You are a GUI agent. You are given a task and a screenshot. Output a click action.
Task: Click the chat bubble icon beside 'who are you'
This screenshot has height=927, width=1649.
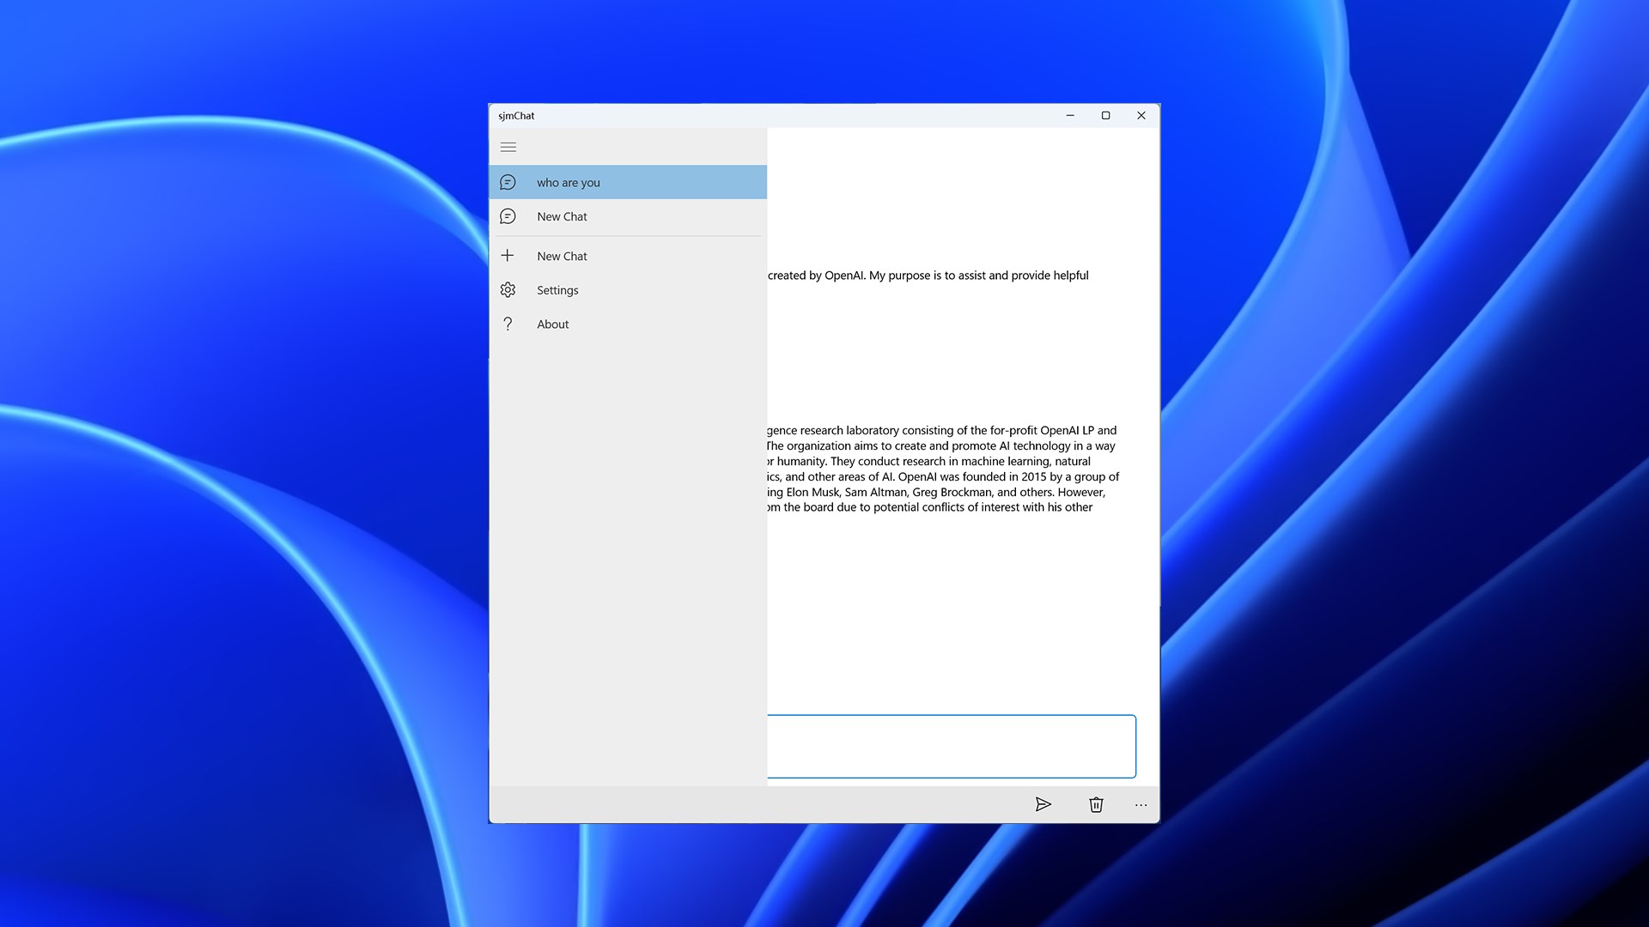pos(508,182)
